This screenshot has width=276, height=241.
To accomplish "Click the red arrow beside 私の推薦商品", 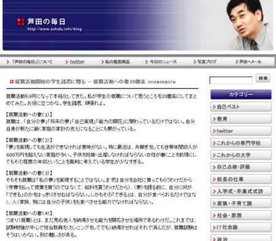I will click(102, 62).
